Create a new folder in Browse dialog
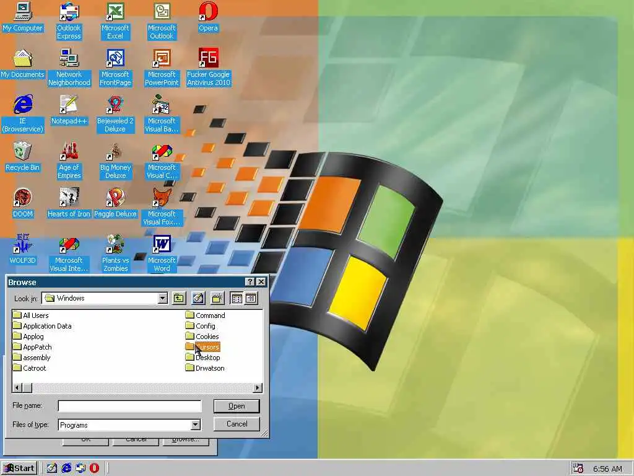This screenshot has height=476, width=634. pos(217,298)
